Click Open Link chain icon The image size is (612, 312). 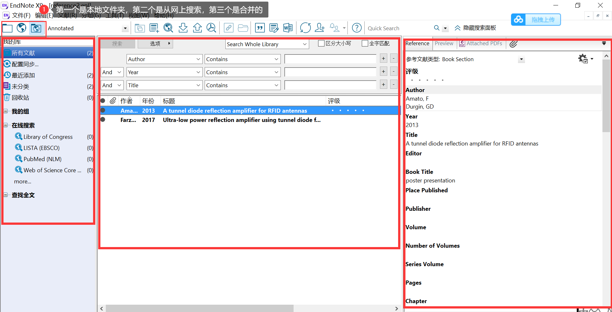(229, 28)
